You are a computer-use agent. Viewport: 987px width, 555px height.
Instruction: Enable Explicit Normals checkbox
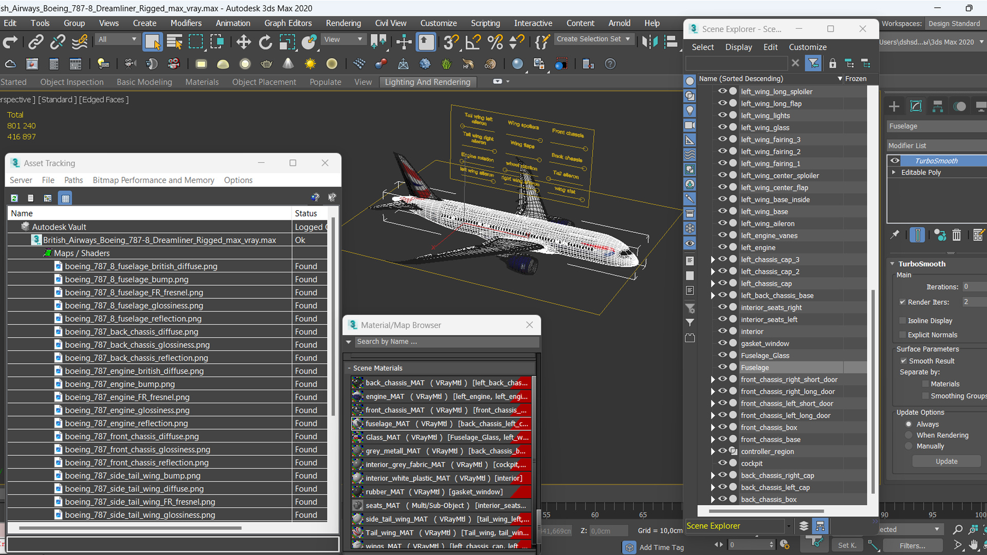click(x=902, y=335)
